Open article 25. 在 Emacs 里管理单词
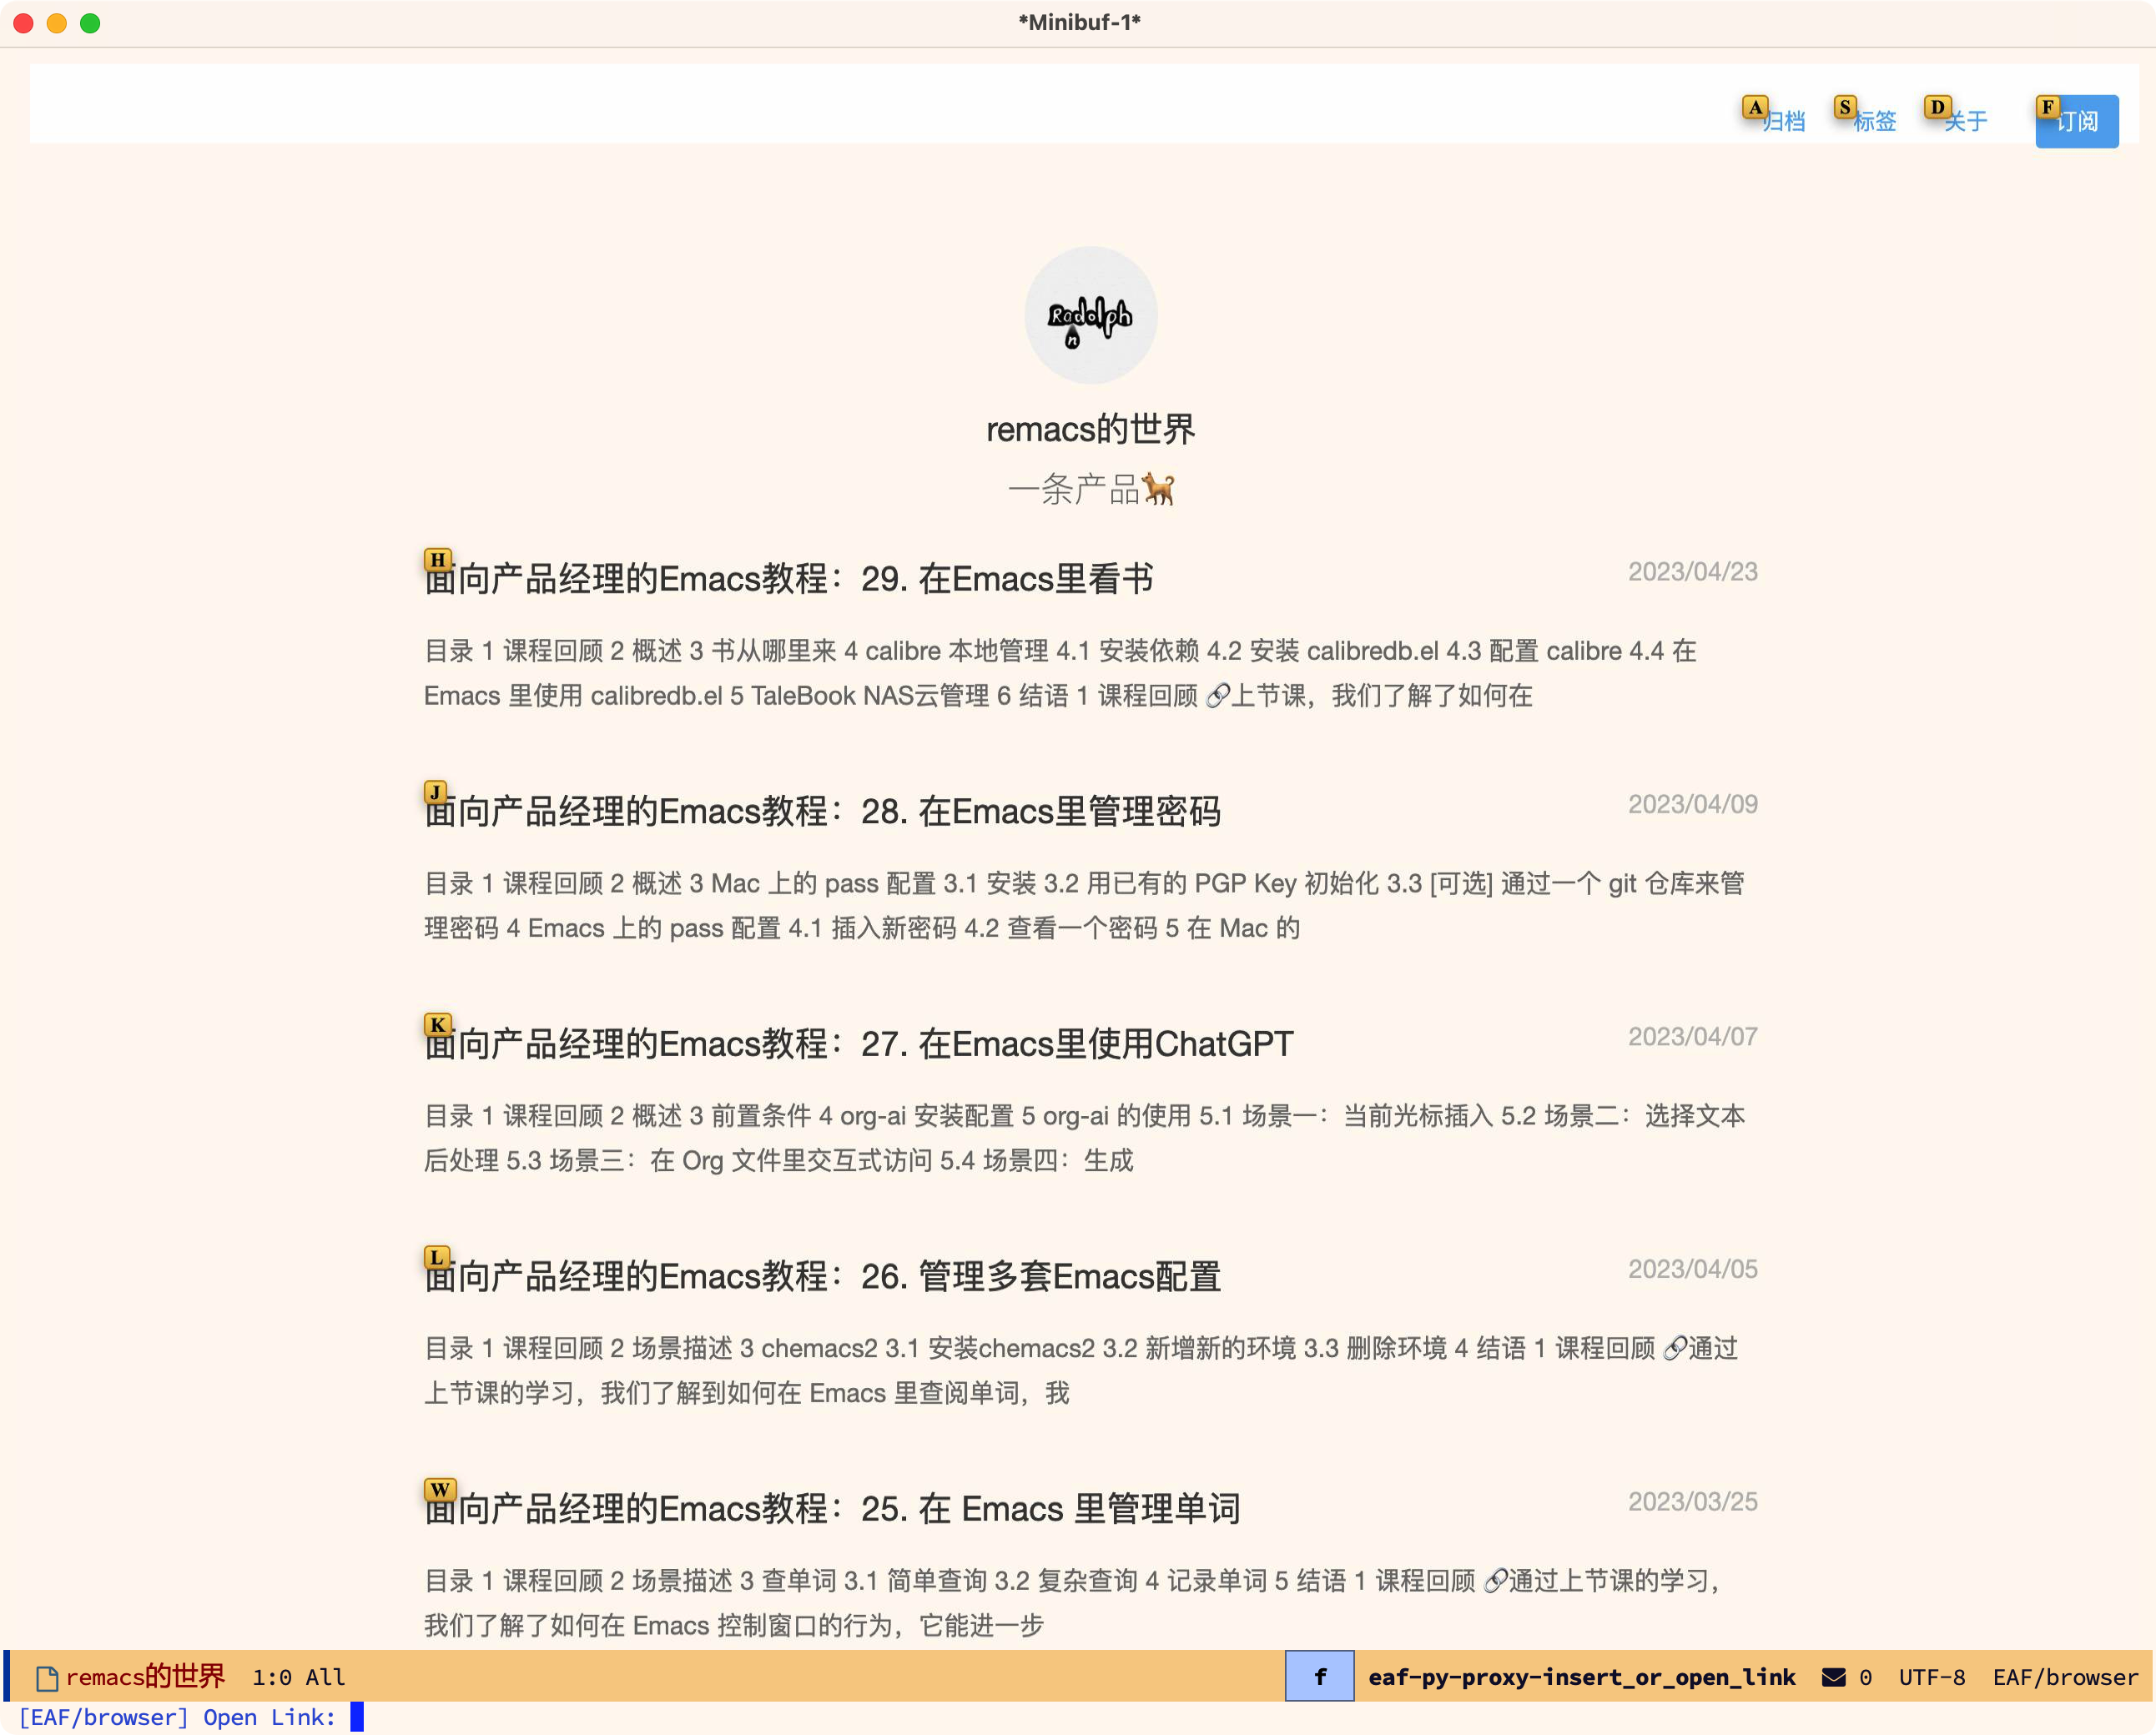Screen dimensions: 2156x1735 pos(832,1508)
